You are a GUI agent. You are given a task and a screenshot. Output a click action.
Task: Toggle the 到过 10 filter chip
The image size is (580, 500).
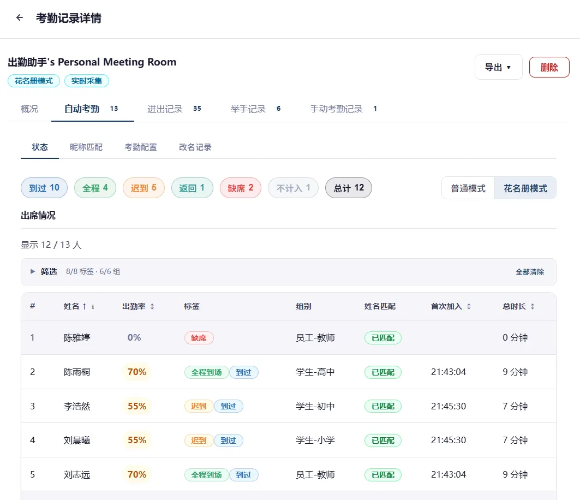pyautogui.click(x=44, y=188)
